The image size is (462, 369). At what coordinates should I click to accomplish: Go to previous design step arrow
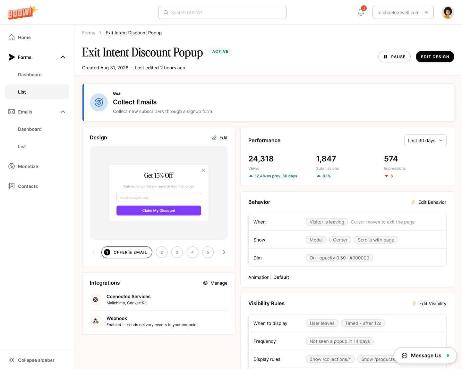click(94, 252)
